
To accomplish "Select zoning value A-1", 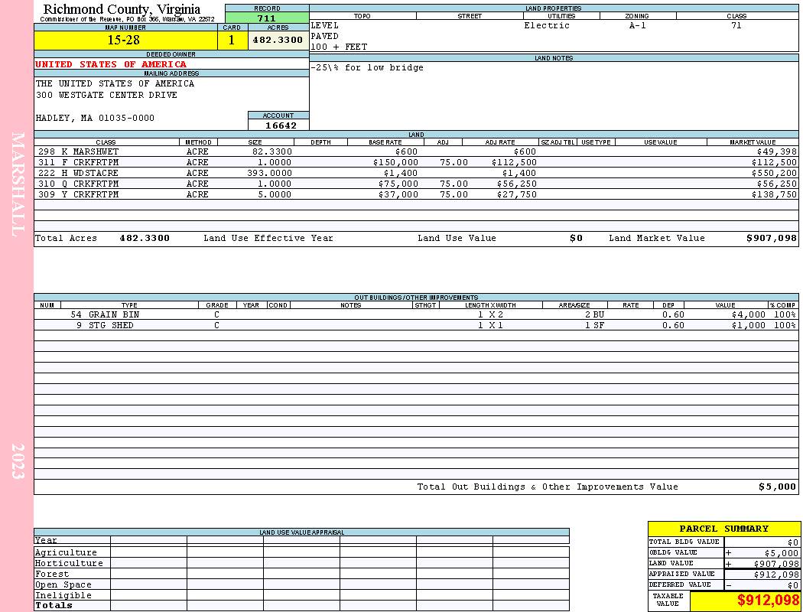I will coord(638,25).
